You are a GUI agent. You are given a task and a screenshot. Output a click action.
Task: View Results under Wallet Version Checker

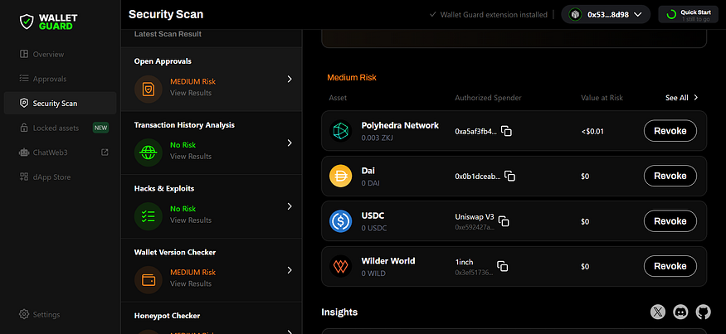pyautogui.click(x=191, y=283)
